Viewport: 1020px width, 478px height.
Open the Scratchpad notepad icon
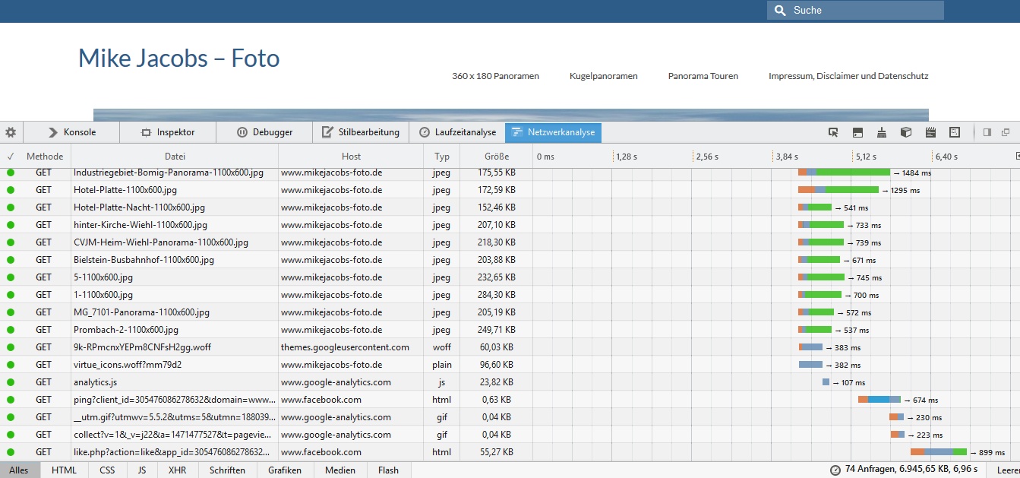[930, 132]
